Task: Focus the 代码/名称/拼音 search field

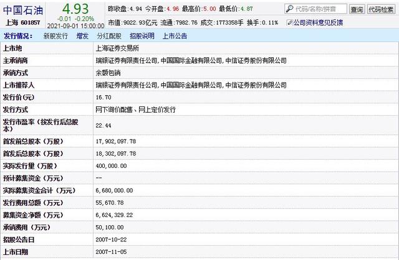Action: click(315, 9)
